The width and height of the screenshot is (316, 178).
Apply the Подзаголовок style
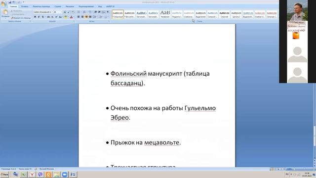click(177, 14)
